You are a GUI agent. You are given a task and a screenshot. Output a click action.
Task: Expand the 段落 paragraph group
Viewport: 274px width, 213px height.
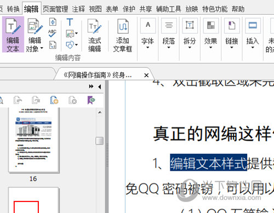(169, 34)
